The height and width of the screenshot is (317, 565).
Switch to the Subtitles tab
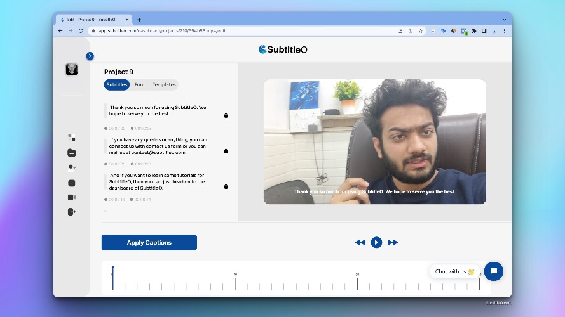pos(117,84)
